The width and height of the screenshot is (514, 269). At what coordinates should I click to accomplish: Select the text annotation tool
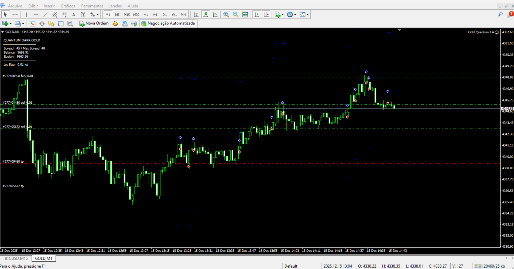pos(74,14)
